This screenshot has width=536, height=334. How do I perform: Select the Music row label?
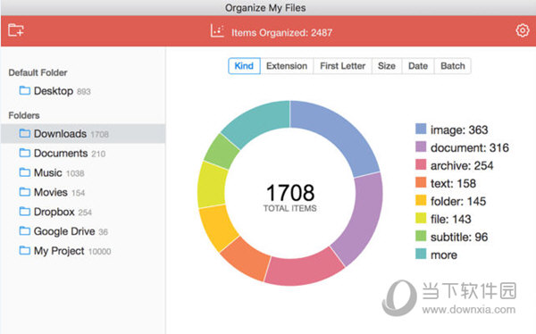point(48,172)
